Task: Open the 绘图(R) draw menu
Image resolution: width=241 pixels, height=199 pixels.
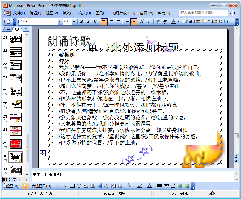Action: 13,186
